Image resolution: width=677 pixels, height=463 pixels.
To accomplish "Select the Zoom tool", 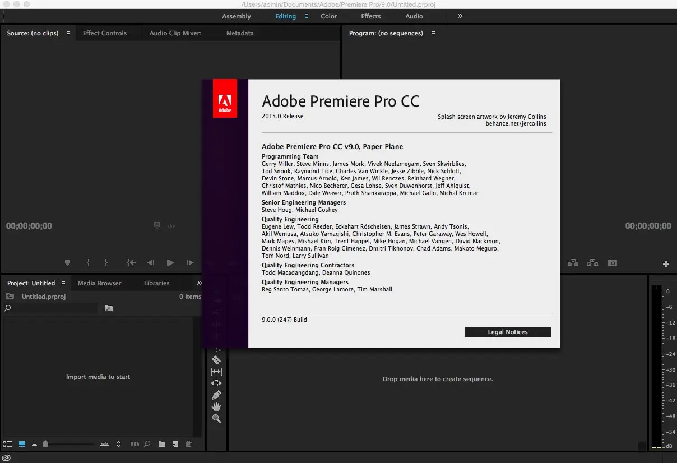I will [216, 419].
